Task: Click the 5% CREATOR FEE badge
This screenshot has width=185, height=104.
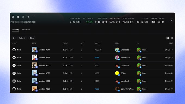Action: (28, 22)
